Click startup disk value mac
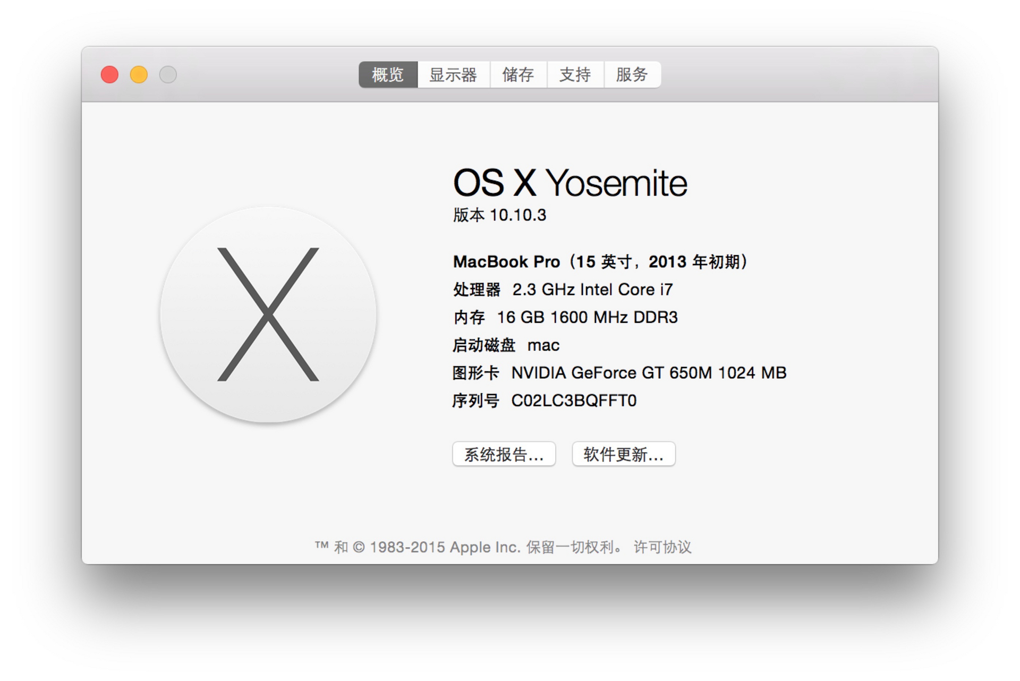 543,345
